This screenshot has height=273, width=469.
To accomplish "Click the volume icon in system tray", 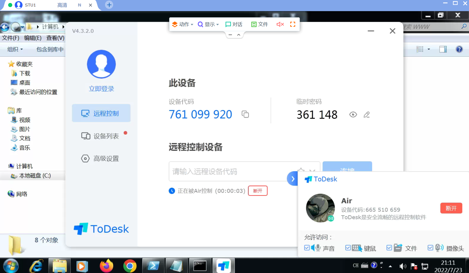I will click(x=403, y=266).
